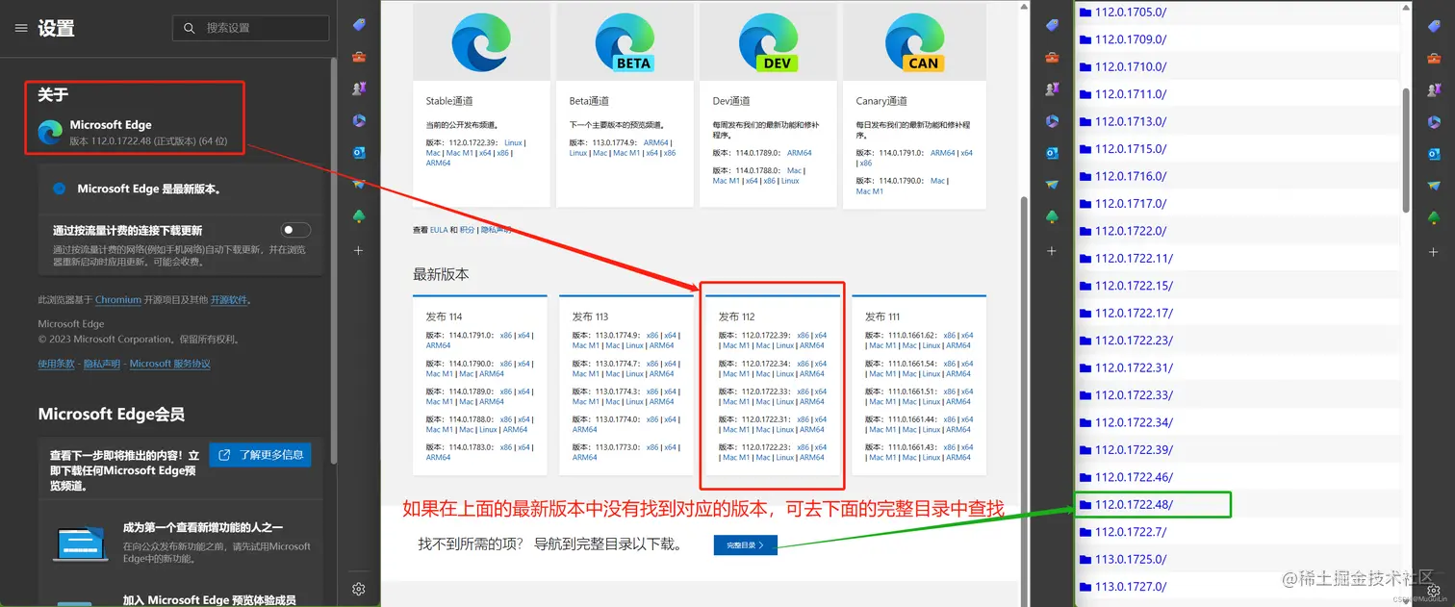Open folder 112.0.1722.46/

pyautogui.click(x=1134, y=478)
